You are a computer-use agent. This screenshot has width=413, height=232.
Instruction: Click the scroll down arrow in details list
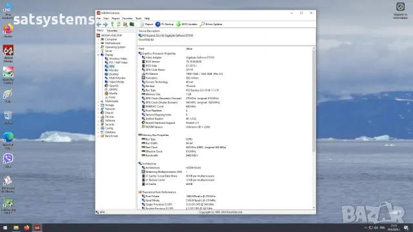click(314, 208)
